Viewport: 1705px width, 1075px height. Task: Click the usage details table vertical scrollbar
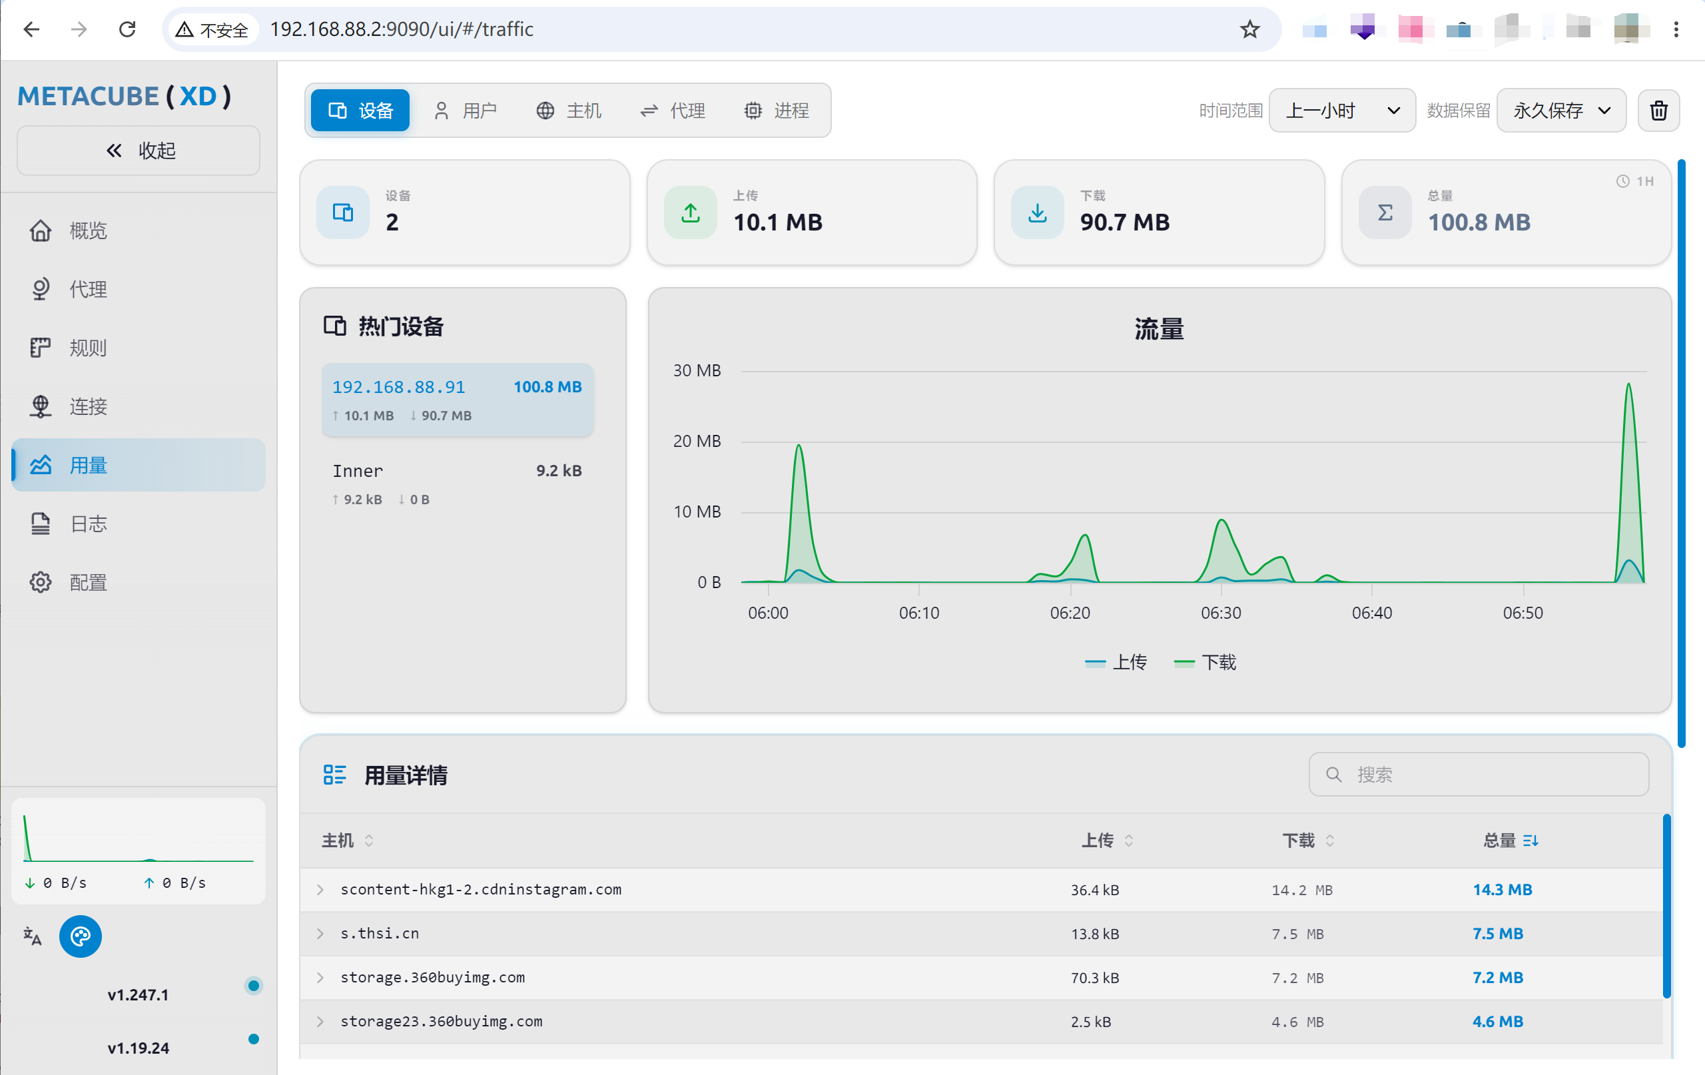1667,906
